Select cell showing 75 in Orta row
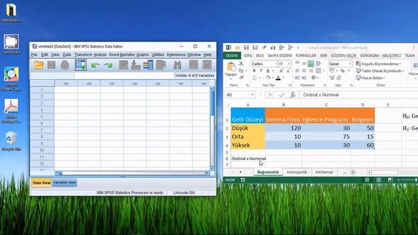Viewport: 418px width, 235px height. click(x=327, y=136)
